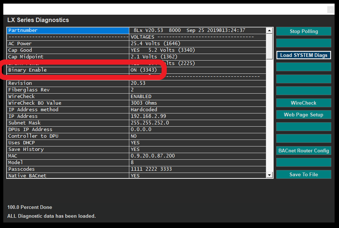
Task: Open Web Page Setup
Action: (x=303, y=115)
